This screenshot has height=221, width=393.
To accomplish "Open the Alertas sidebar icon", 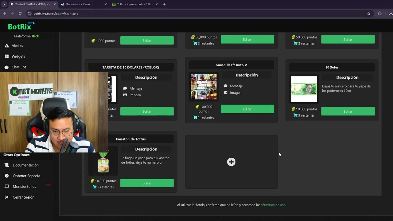I will pyautogui.click(x=7, y=46).
